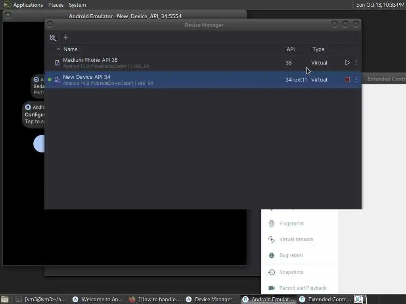Sort devices by the Name column header
This screenshot has height=304, width=406.
(x=71, y=49)
